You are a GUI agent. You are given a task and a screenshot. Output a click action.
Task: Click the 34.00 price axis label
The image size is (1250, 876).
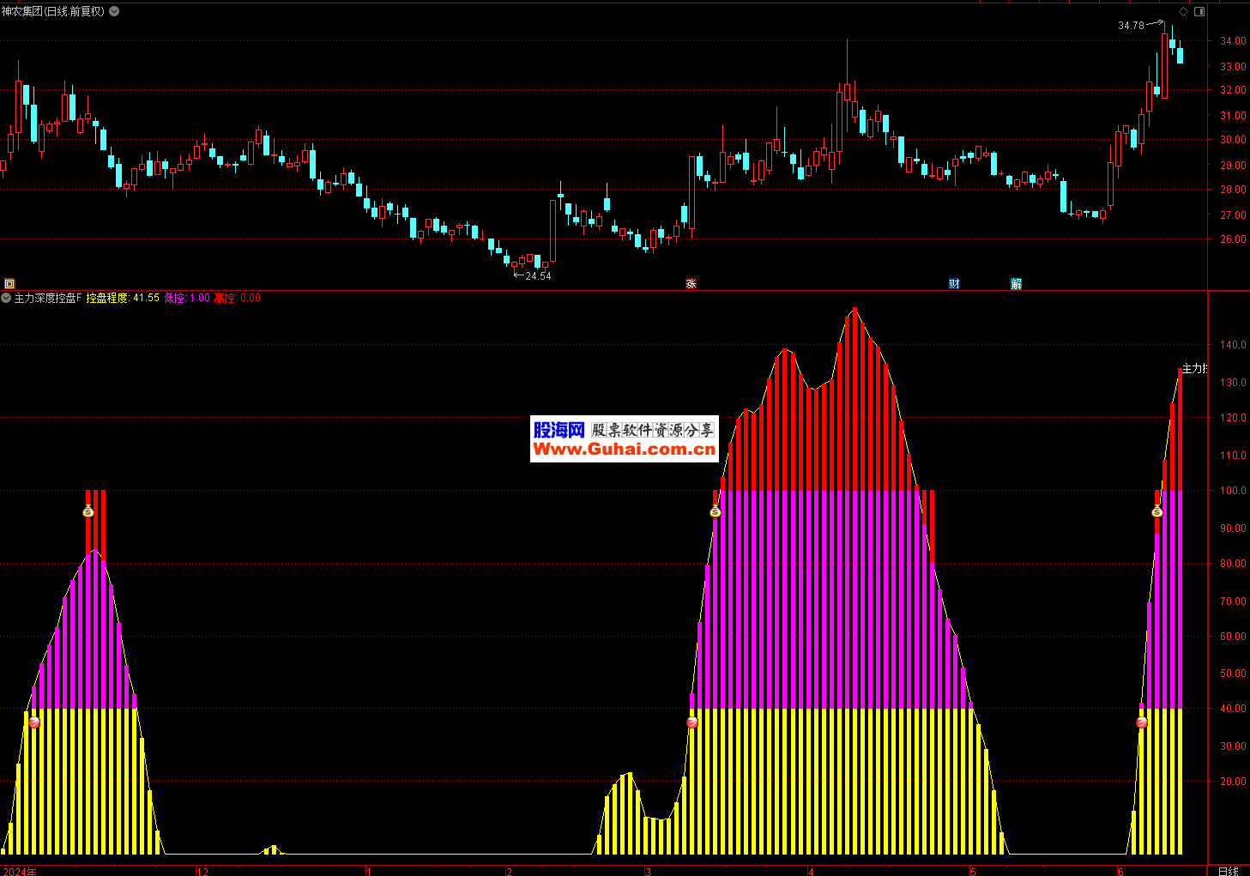[x=1233, y=41]
